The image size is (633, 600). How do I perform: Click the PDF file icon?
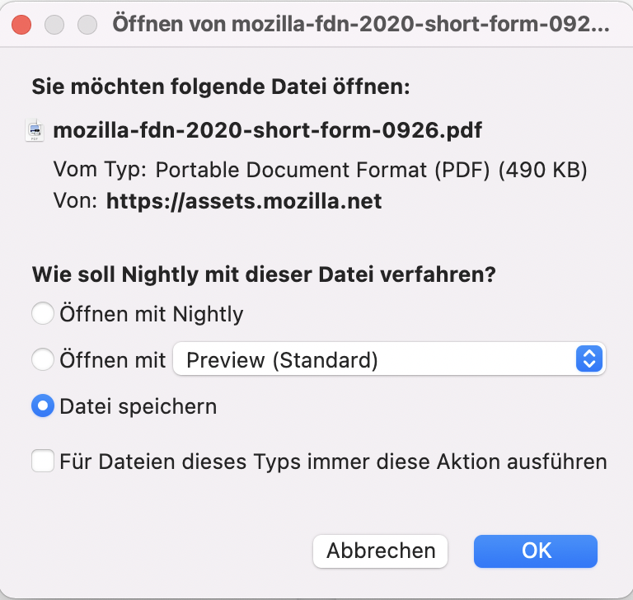coord(35,130)
